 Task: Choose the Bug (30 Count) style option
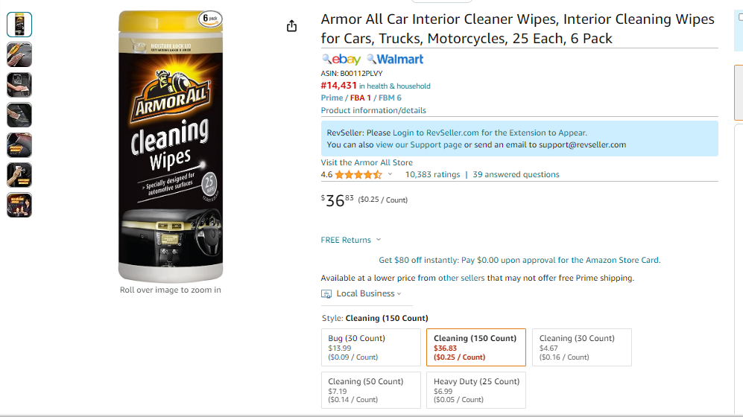tap(371, 348)
